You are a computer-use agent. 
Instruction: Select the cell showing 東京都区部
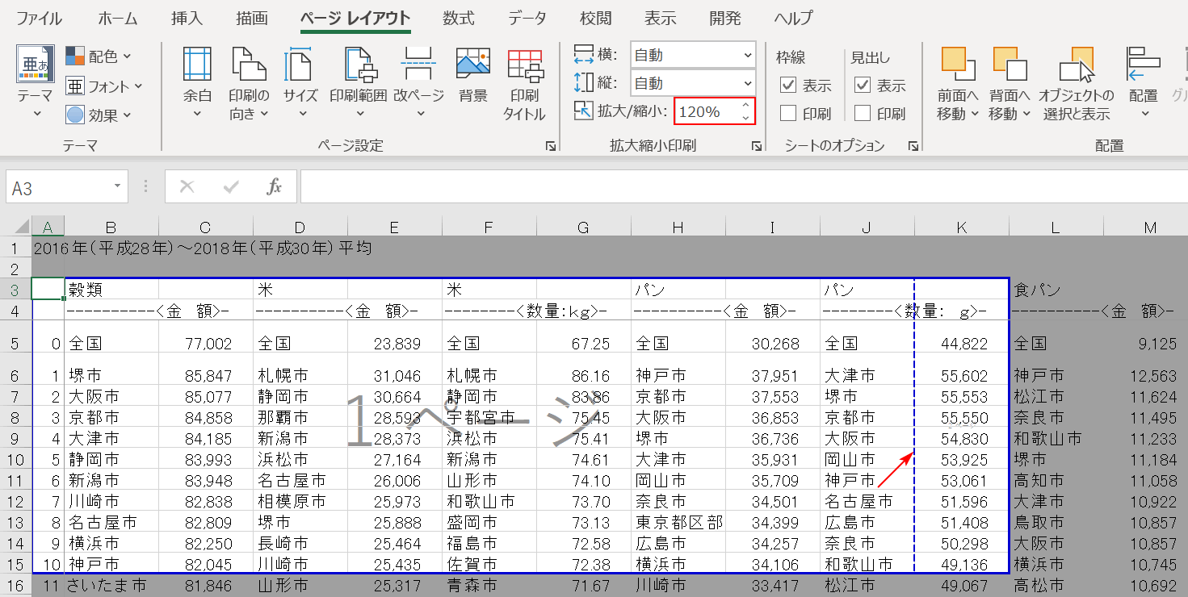coord(678,522)
